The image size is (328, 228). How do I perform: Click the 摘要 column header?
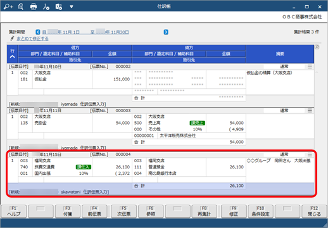(280, 54)
